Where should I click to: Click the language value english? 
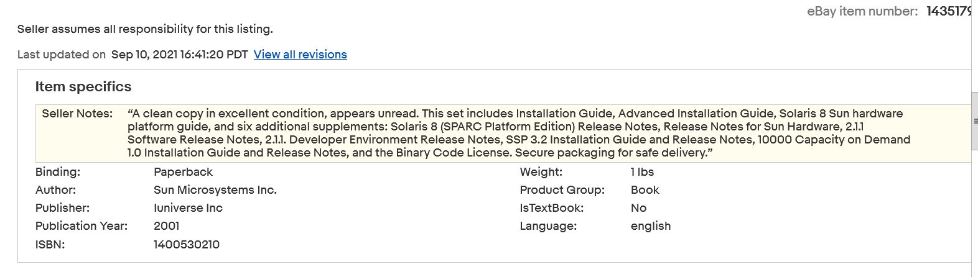(650, 226)
